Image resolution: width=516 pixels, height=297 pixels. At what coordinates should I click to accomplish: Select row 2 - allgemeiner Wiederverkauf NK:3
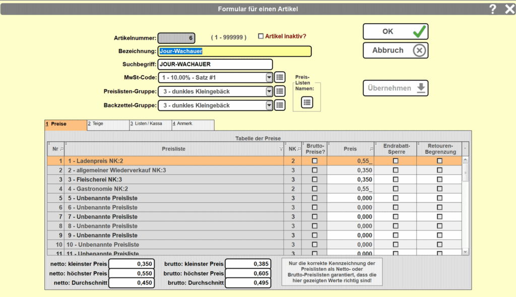(x=254, y=170)
